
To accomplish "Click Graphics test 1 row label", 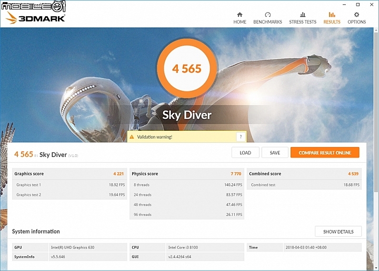I will [x=29, y=185].
